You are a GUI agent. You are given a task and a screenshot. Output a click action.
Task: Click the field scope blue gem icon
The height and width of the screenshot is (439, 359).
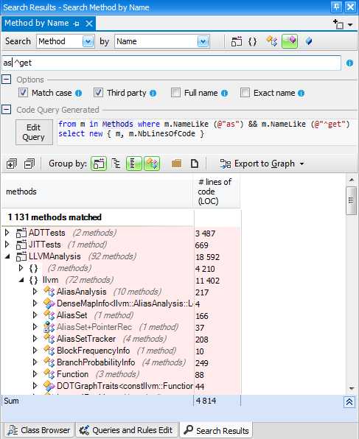[309, 41]
